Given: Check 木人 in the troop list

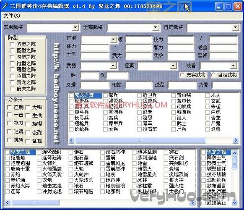Looking at the screenshot, I should pos(208,95).
